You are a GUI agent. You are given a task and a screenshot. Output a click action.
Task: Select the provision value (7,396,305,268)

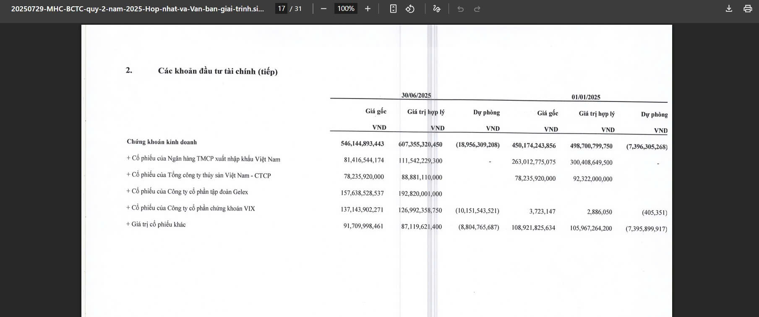(647, 147)
